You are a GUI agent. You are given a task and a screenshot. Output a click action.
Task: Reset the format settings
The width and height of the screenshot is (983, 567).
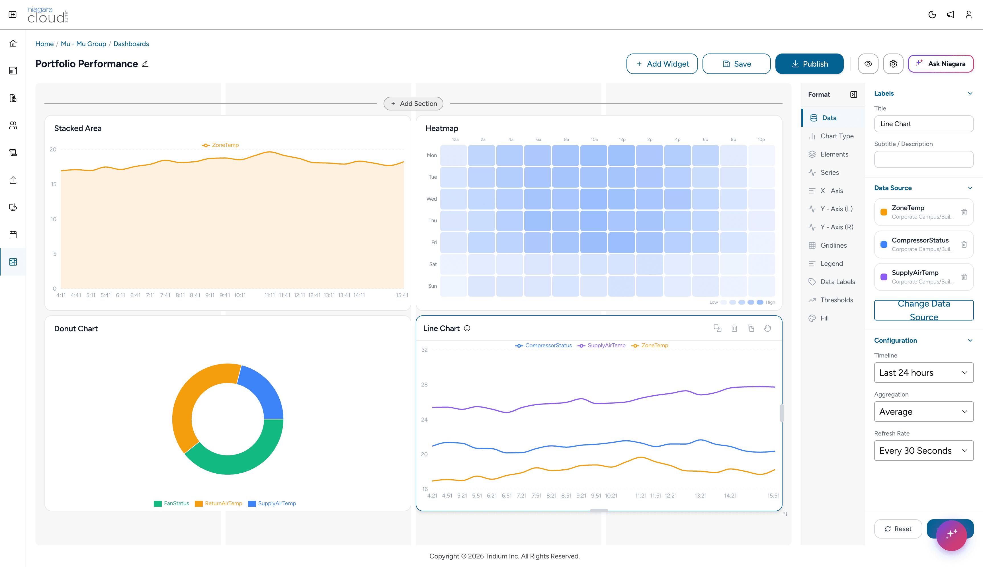(898, 529)
